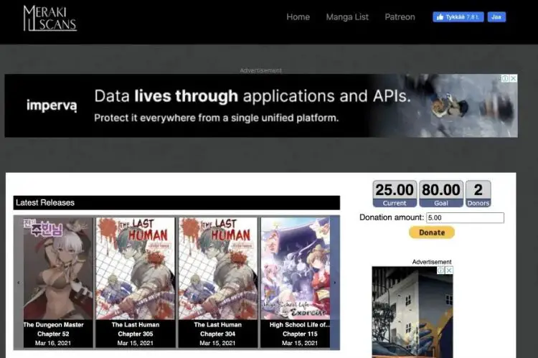Go to the Home menu item

(298, 17)
